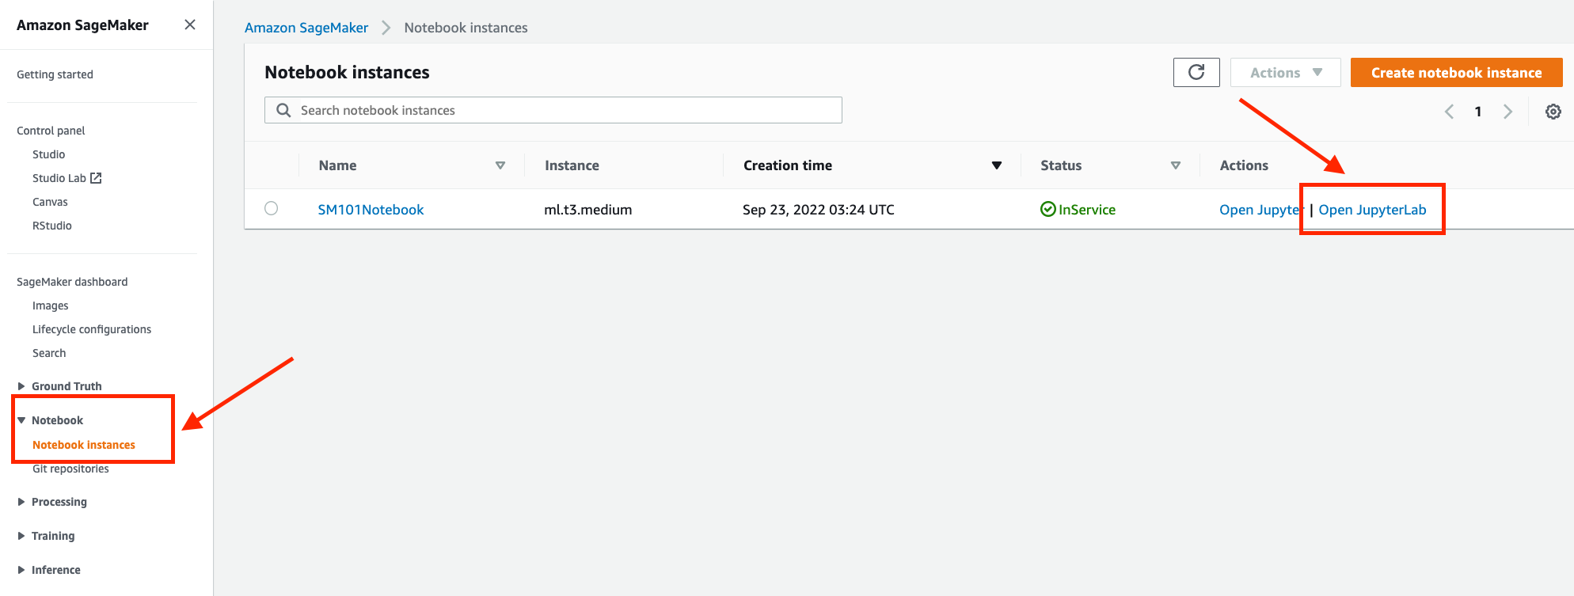Image resolution: width=1574 pixels, height=596 pixels.
Task: Click Open JupyterLab link
Action: tap(1372, 210)
